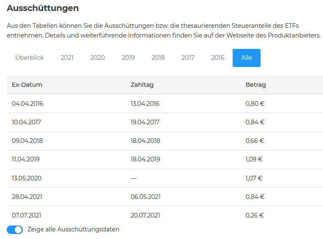Switch to the Überblick tab
Viewport: 323px width, 239px height.
(x=30, y=58)
